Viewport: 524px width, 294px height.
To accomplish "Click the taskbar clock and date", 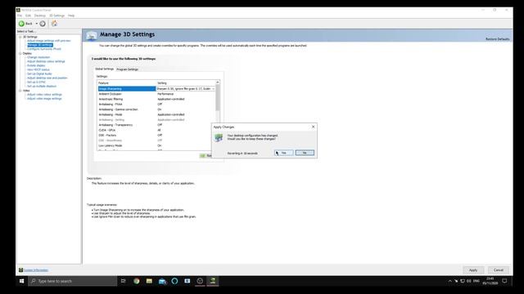I will click(490, 281).
